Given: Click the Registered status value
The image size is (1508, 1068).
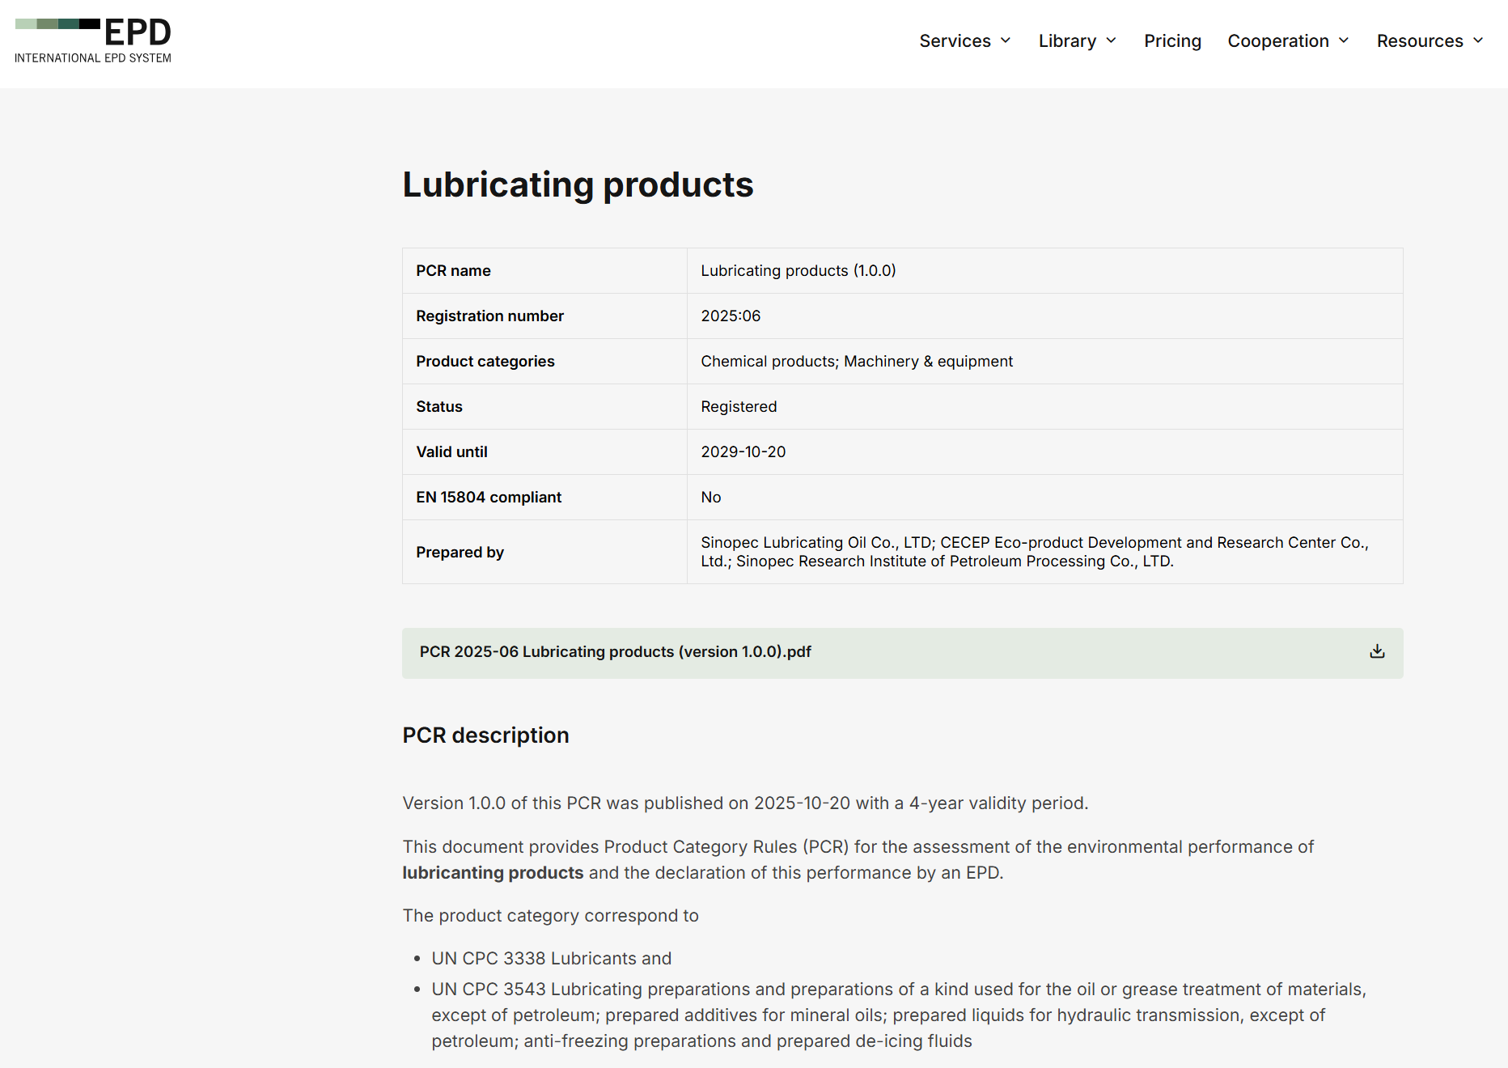Looking at the screenshot, I should [x=739, y=407].
